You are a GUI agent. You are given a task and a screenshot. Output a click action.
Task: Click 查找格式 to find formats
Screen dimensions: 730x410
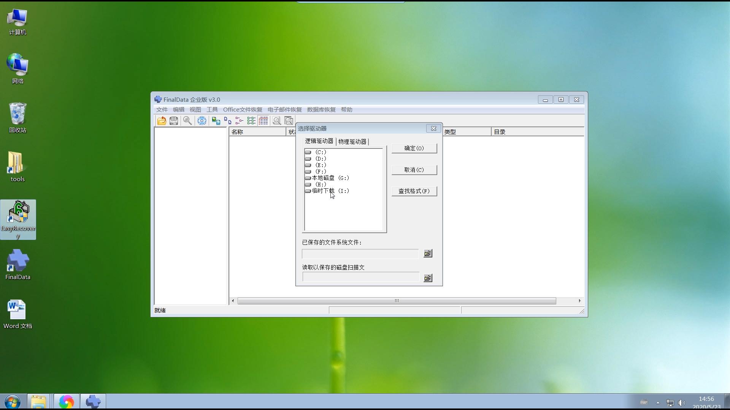(414, 191)
